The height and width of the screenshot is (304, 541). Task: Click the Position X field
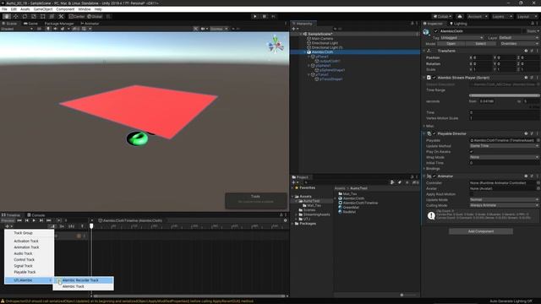(483, 57)
